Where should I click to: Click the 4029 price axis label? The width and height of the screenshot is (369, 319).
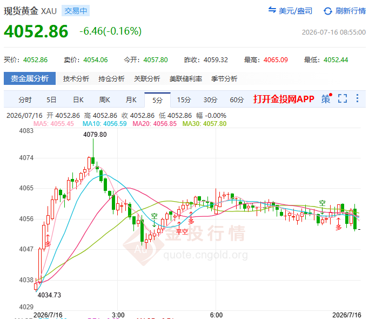coord(26,307)
